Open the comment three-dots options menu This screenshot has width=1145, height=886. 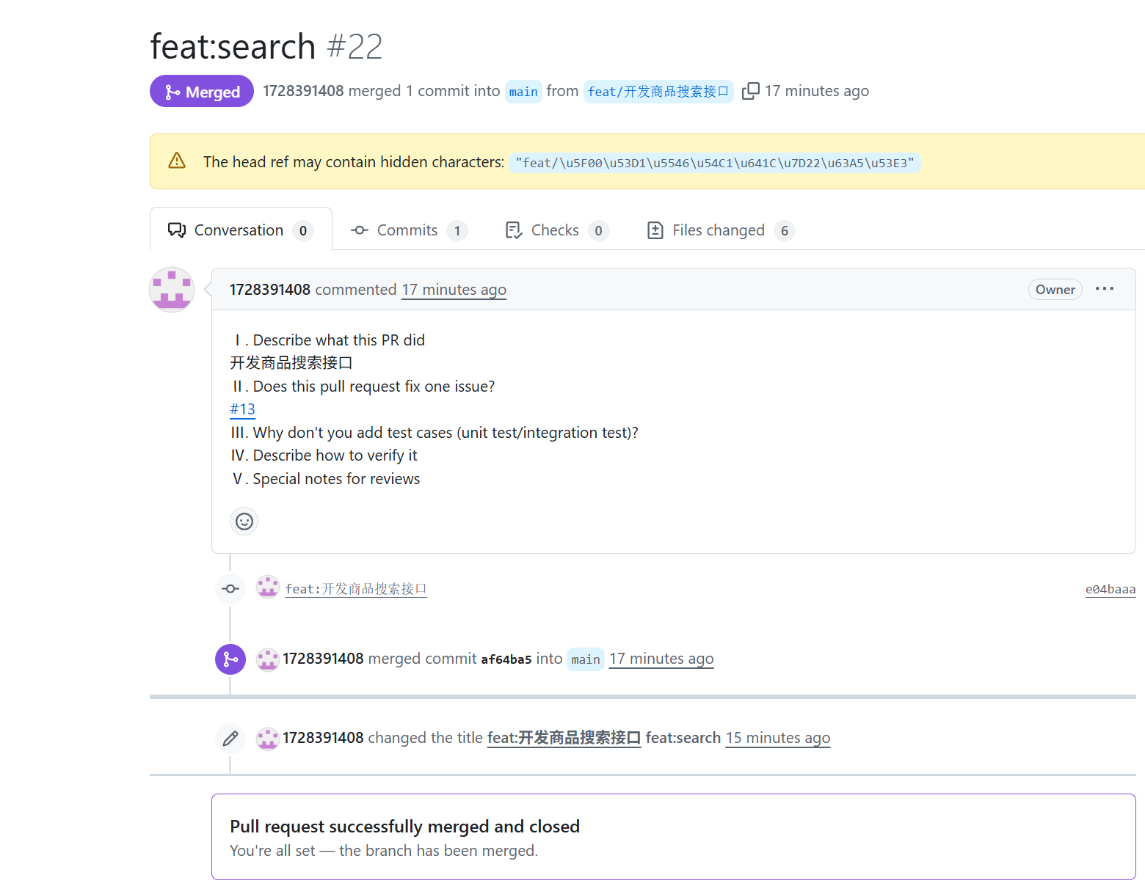(1104, 289)
